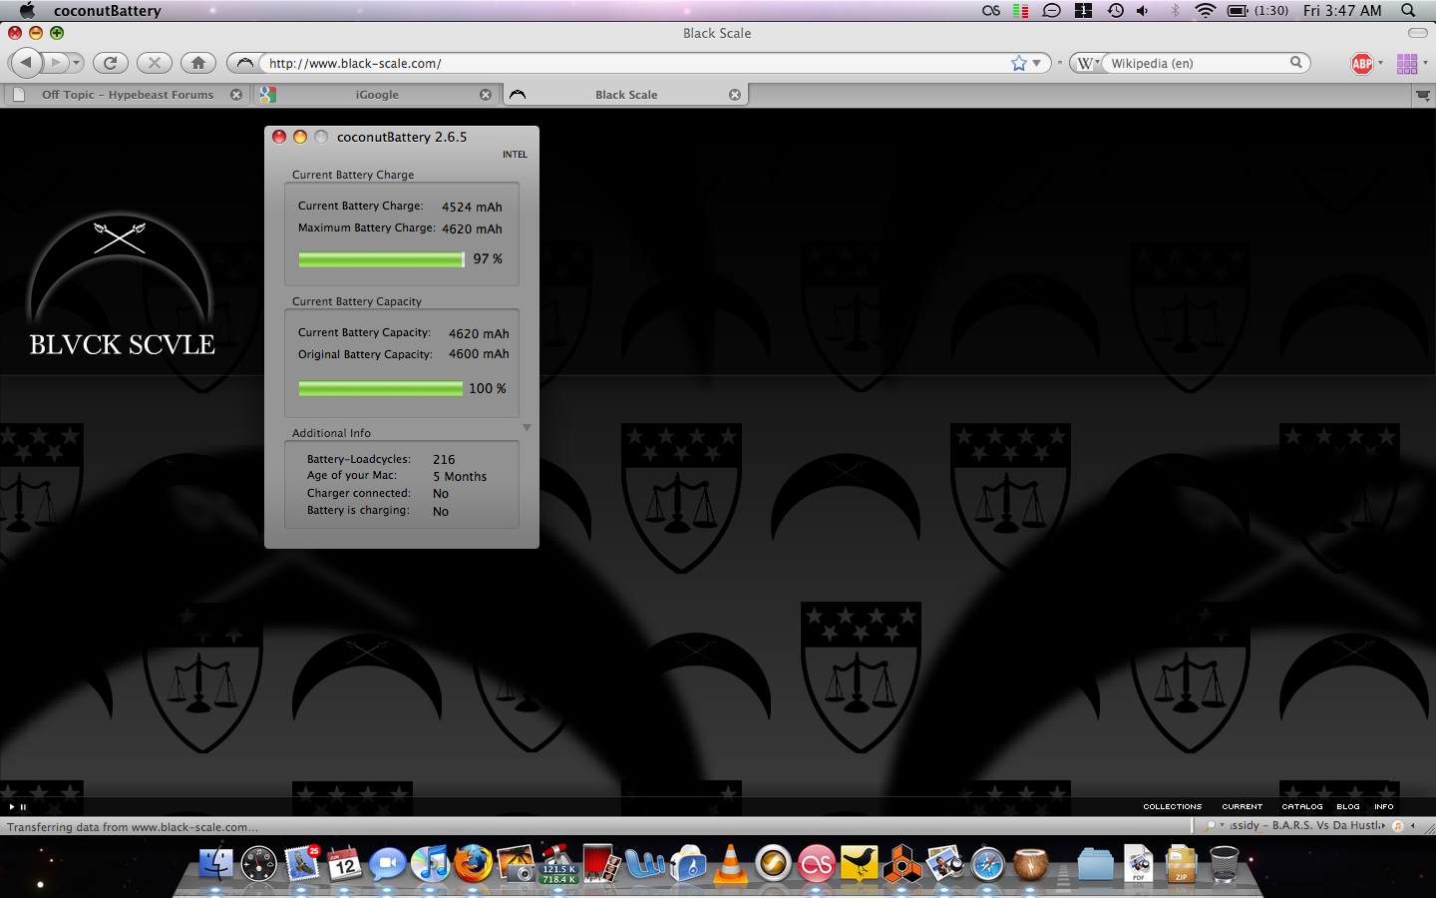
Task: Open the list all tabs dropdown
Action: (1423, 95)
